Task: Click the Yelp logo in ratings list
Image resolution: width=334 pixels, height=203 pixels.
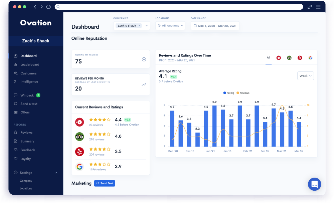Action: click(x=79, y=152)
